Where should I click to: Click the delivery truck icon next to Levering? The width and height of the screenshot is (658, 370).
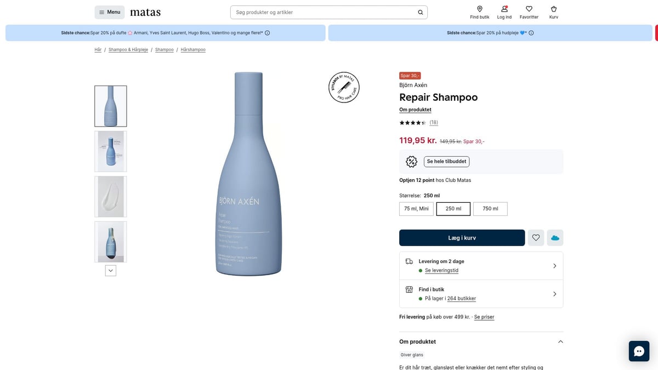pos(409,262)
